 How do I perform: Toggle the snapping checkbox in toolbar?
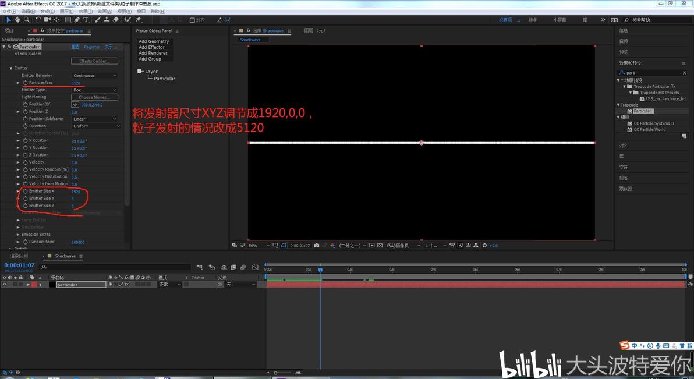pyautogui.click(x=192, y=20)
